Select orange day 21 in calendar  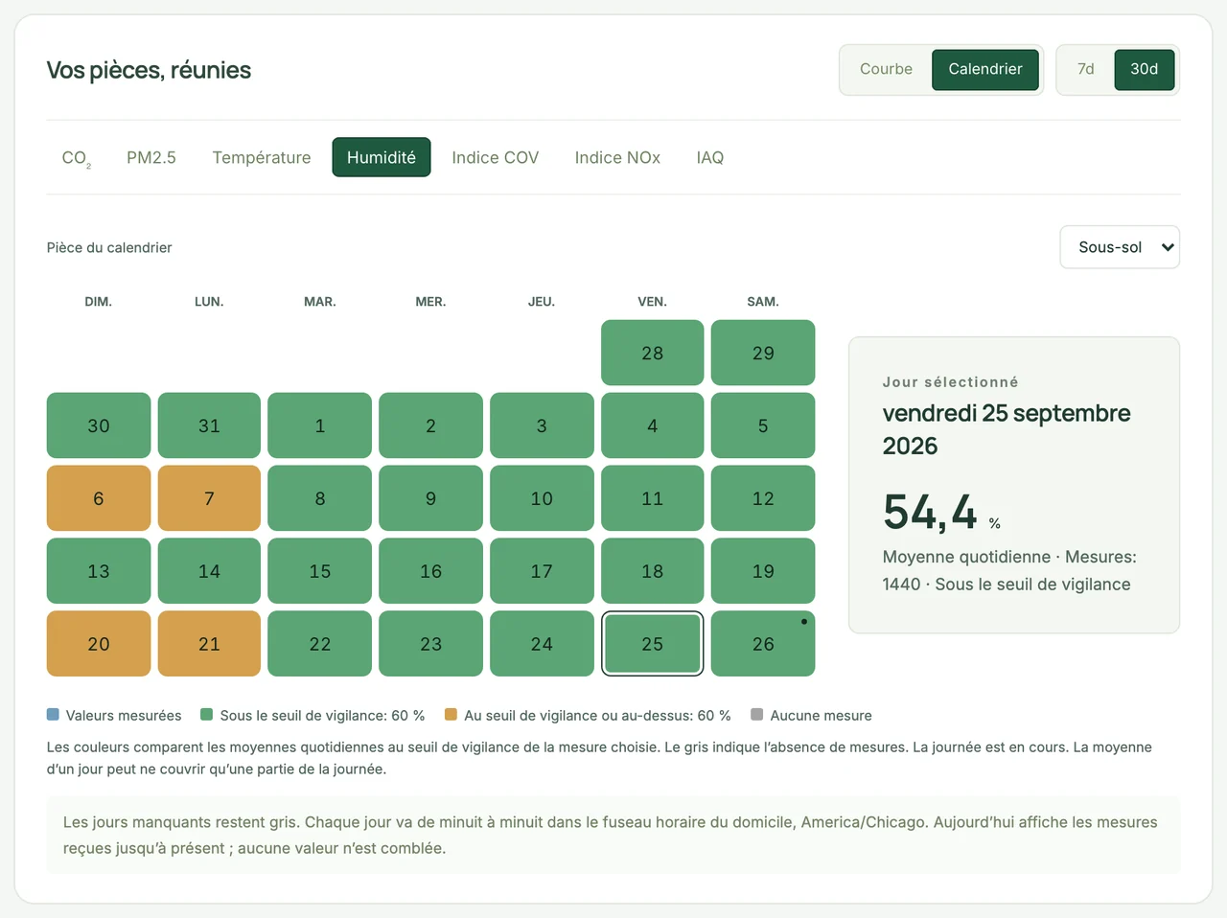pyautogui.click(x=209, y=644)
